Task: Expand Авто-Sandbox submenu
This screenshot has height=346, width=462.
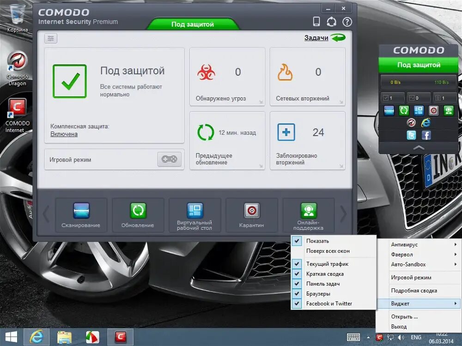Action: [419, 264]
